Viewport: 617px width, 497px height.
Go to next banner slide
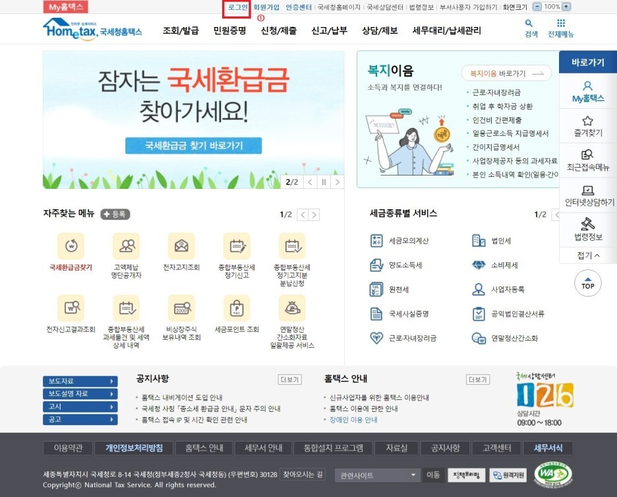tap(338, 182)
